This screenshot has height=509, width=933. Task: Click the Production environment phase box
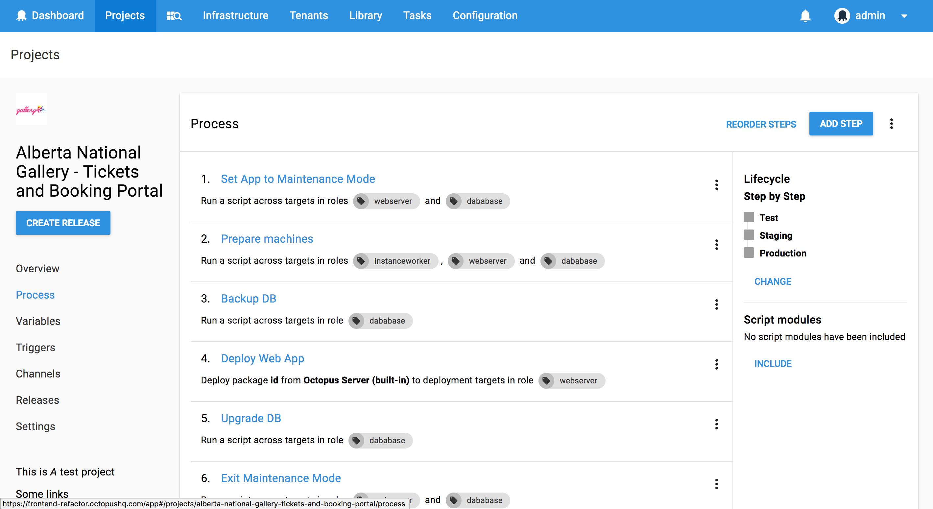749,253
